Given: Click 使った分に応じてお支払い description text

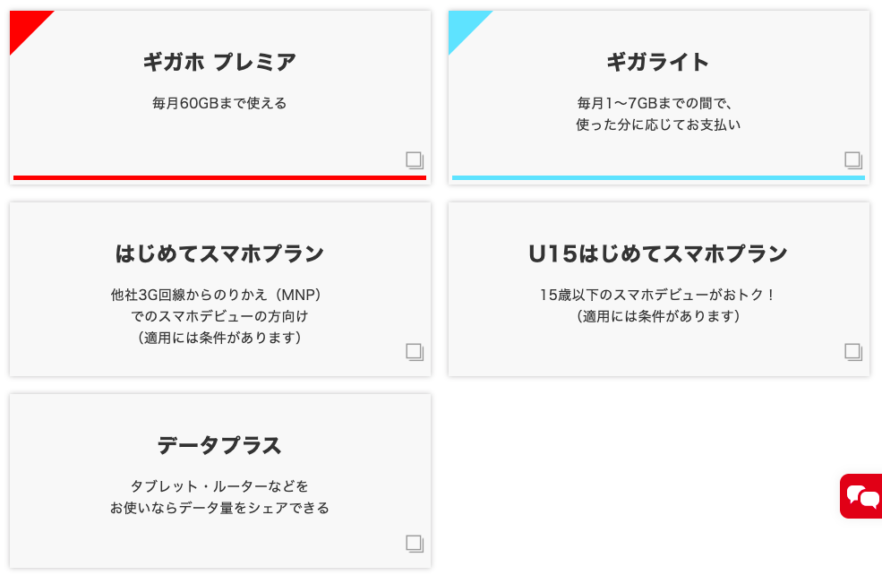Looking at the screenshot, I should (x=658, y=125).
